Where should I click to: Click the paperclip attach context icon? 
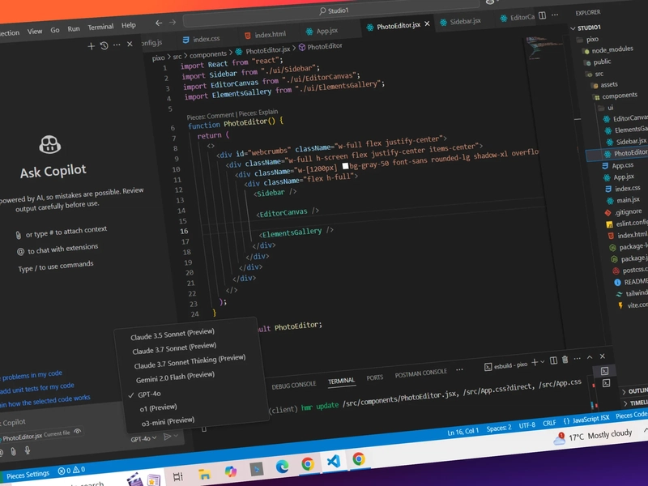tap(13, 452)
